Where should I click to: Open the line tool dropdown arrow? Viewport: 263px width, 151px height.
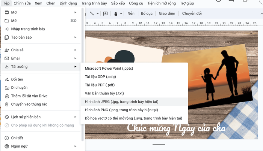(x=98, y=14)
